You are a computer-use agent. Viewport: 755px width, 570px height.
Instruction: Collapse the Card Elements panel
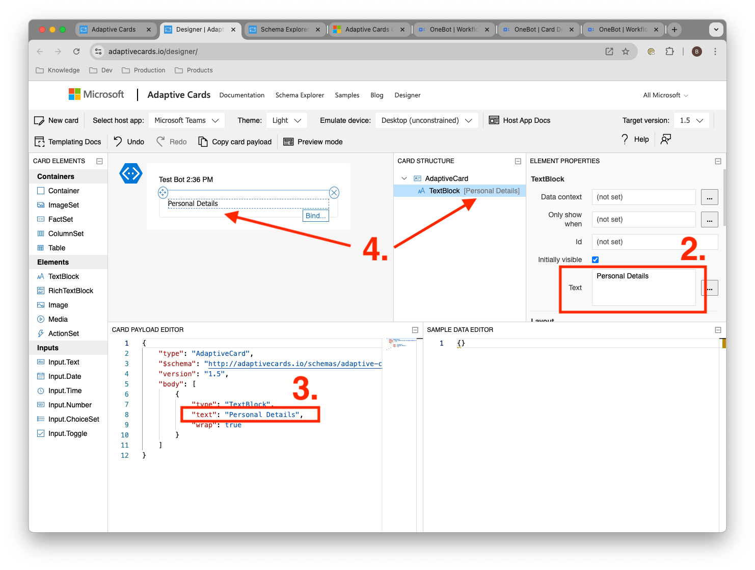100,161
